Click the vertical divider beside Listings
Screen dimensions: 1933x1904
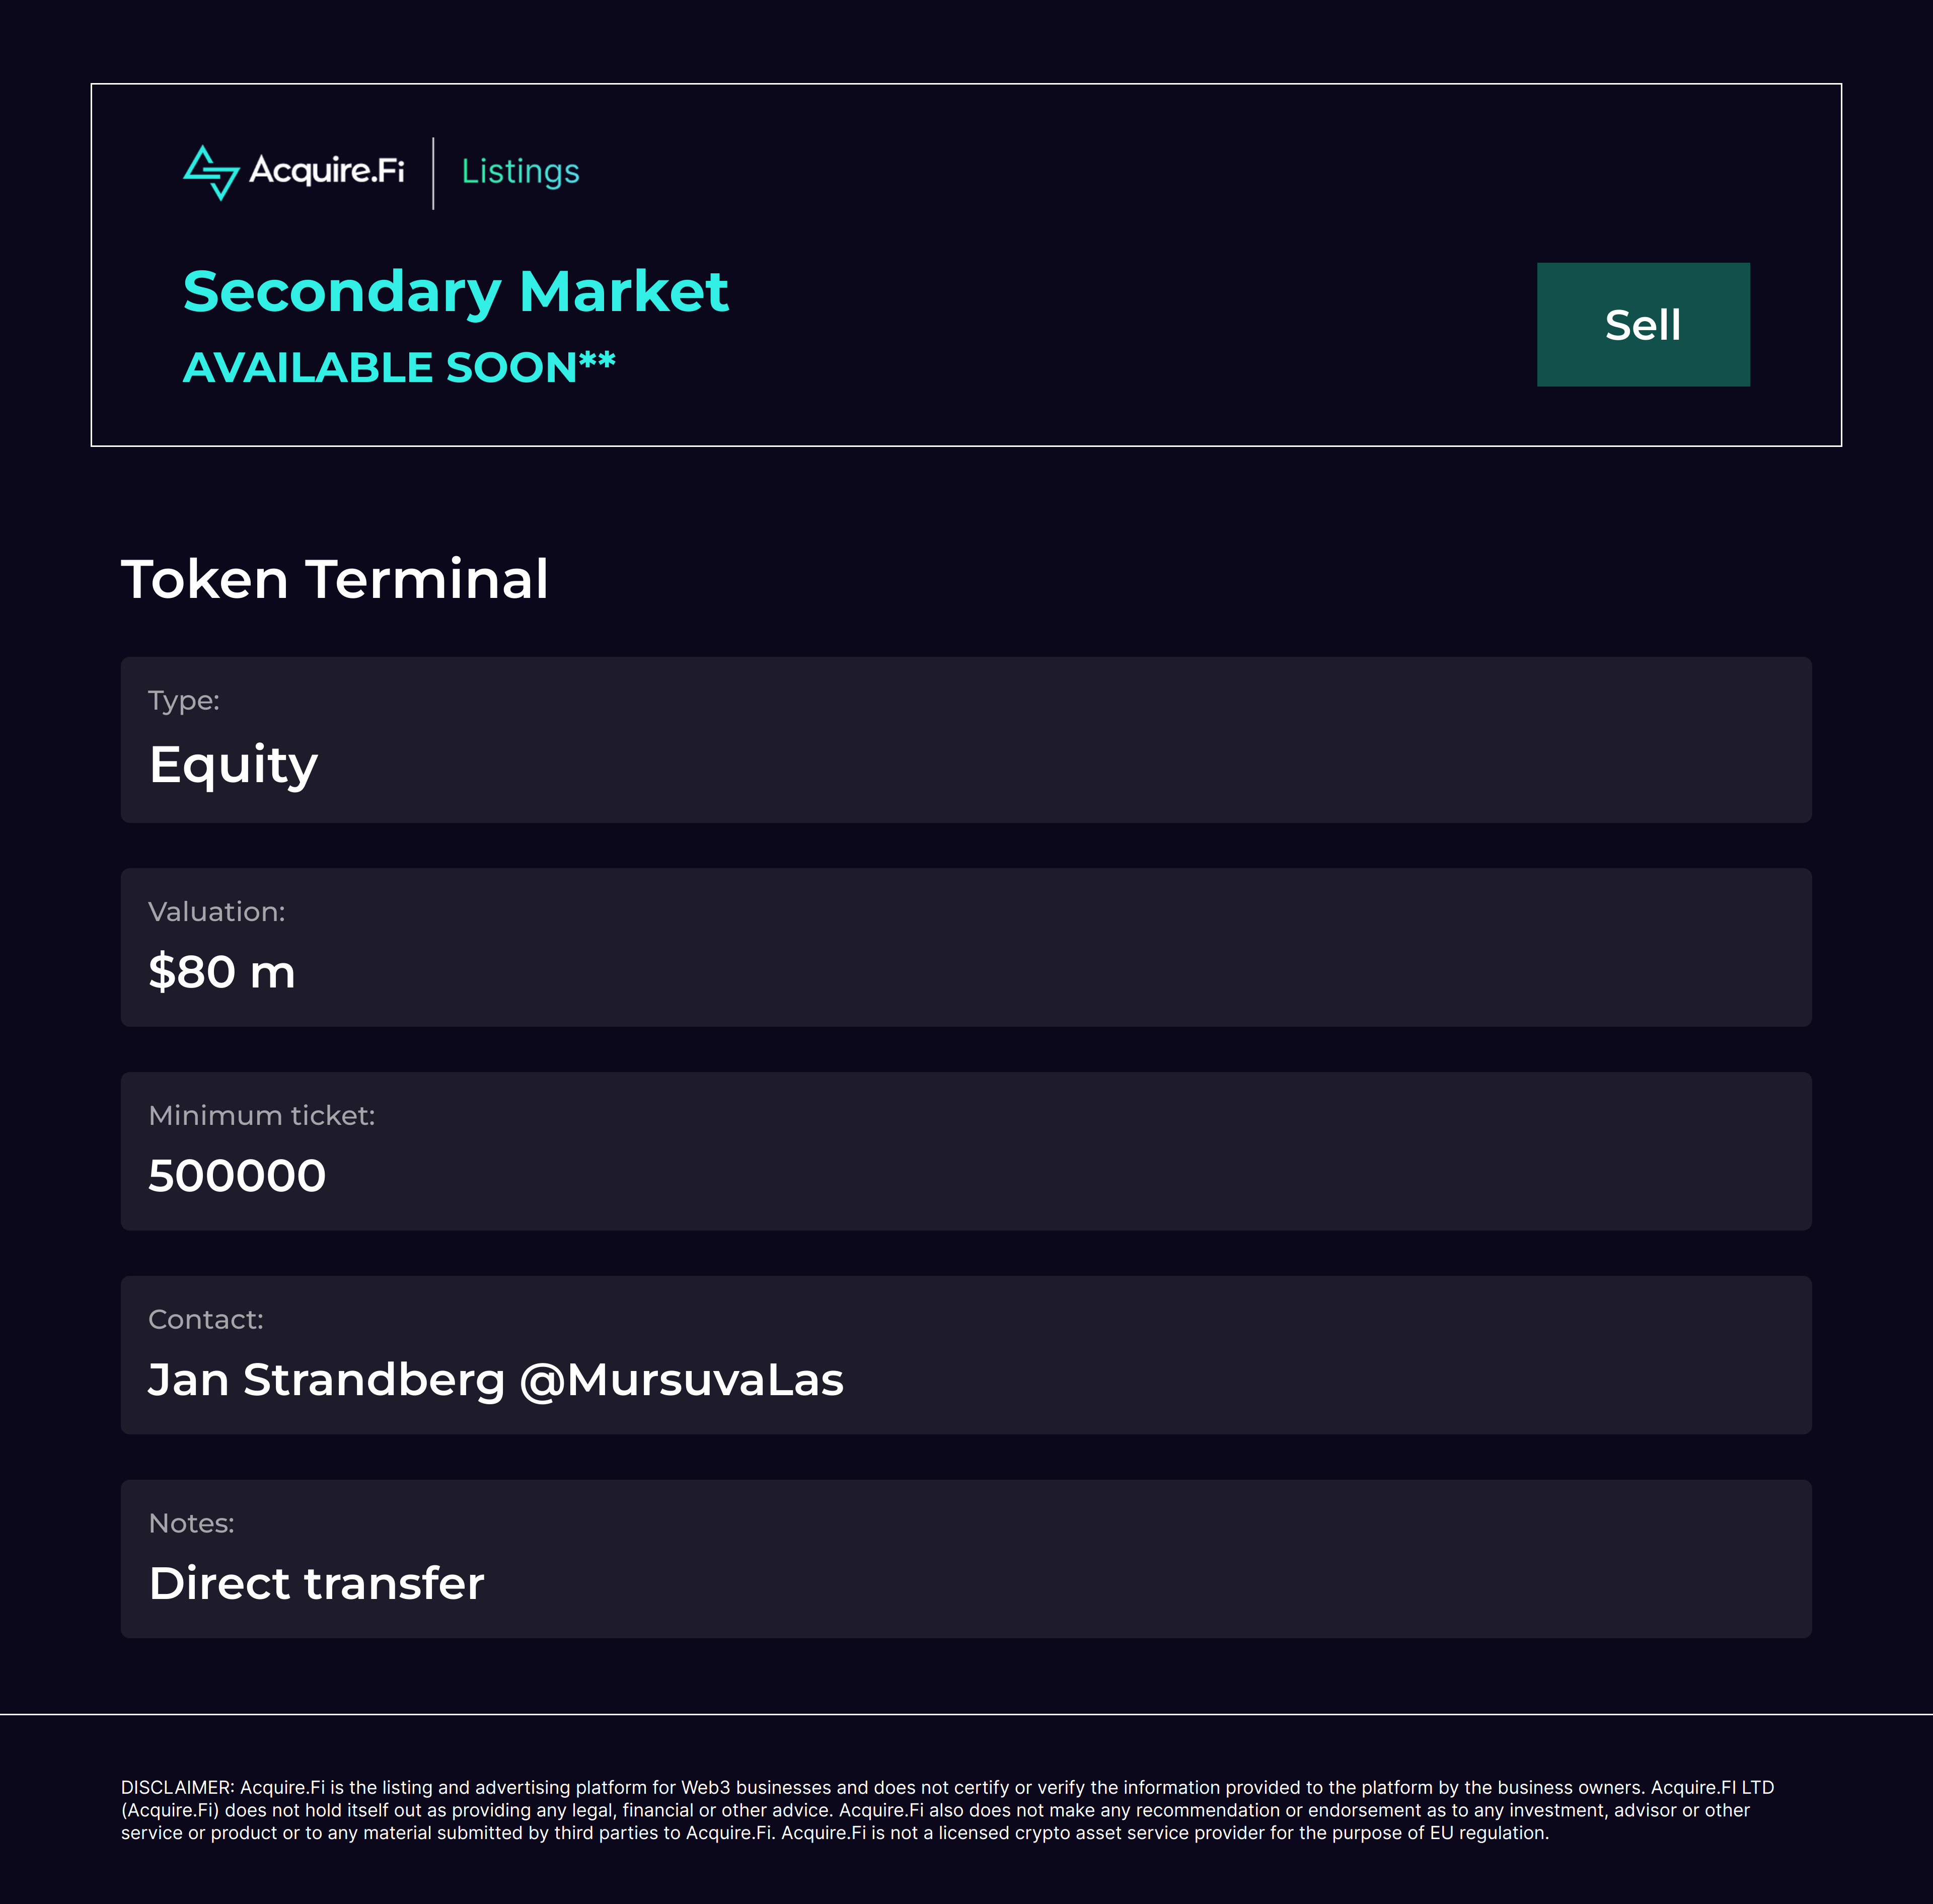pyautogui.click(x=433, y=173)
